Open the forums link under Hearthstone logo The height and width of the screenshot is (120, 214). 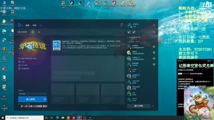point(22,62)
